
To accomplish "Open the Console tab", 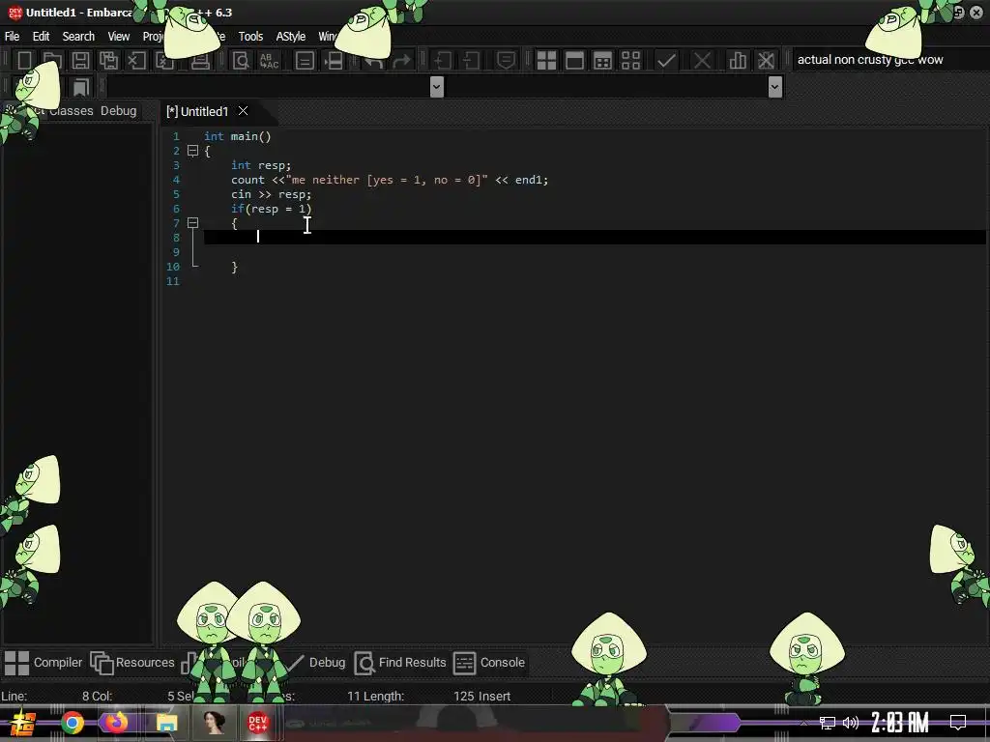I will tap(489, 663).
